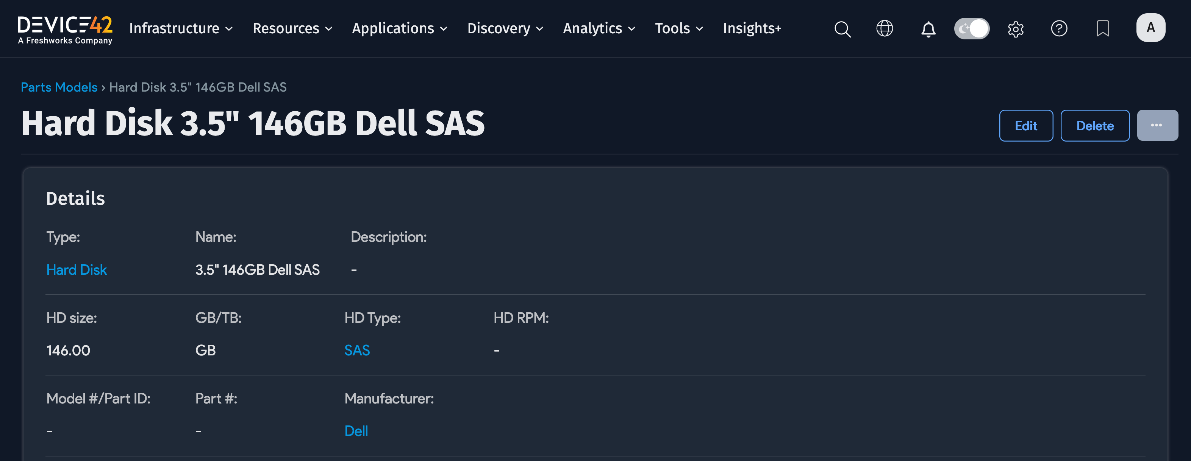Follow the Parts Models breadcrumb link

click(59, 87)
